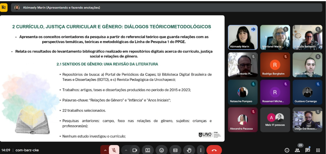Open meeting details info icon
Image resolution: width=326 pixels, height=154 pixels.
tap(287, 150)
